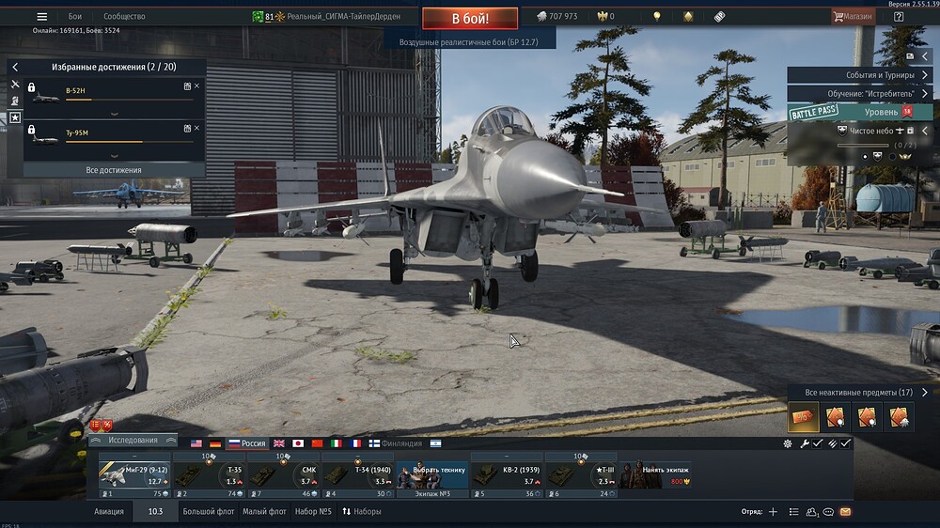Open the help question mark icon

(898, 16)
